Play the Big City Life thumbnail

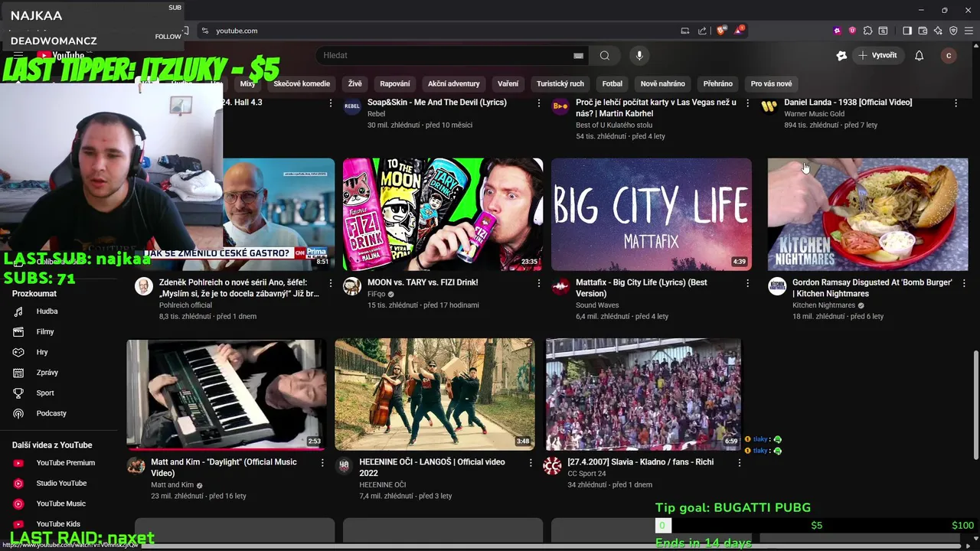coord(652,214)
